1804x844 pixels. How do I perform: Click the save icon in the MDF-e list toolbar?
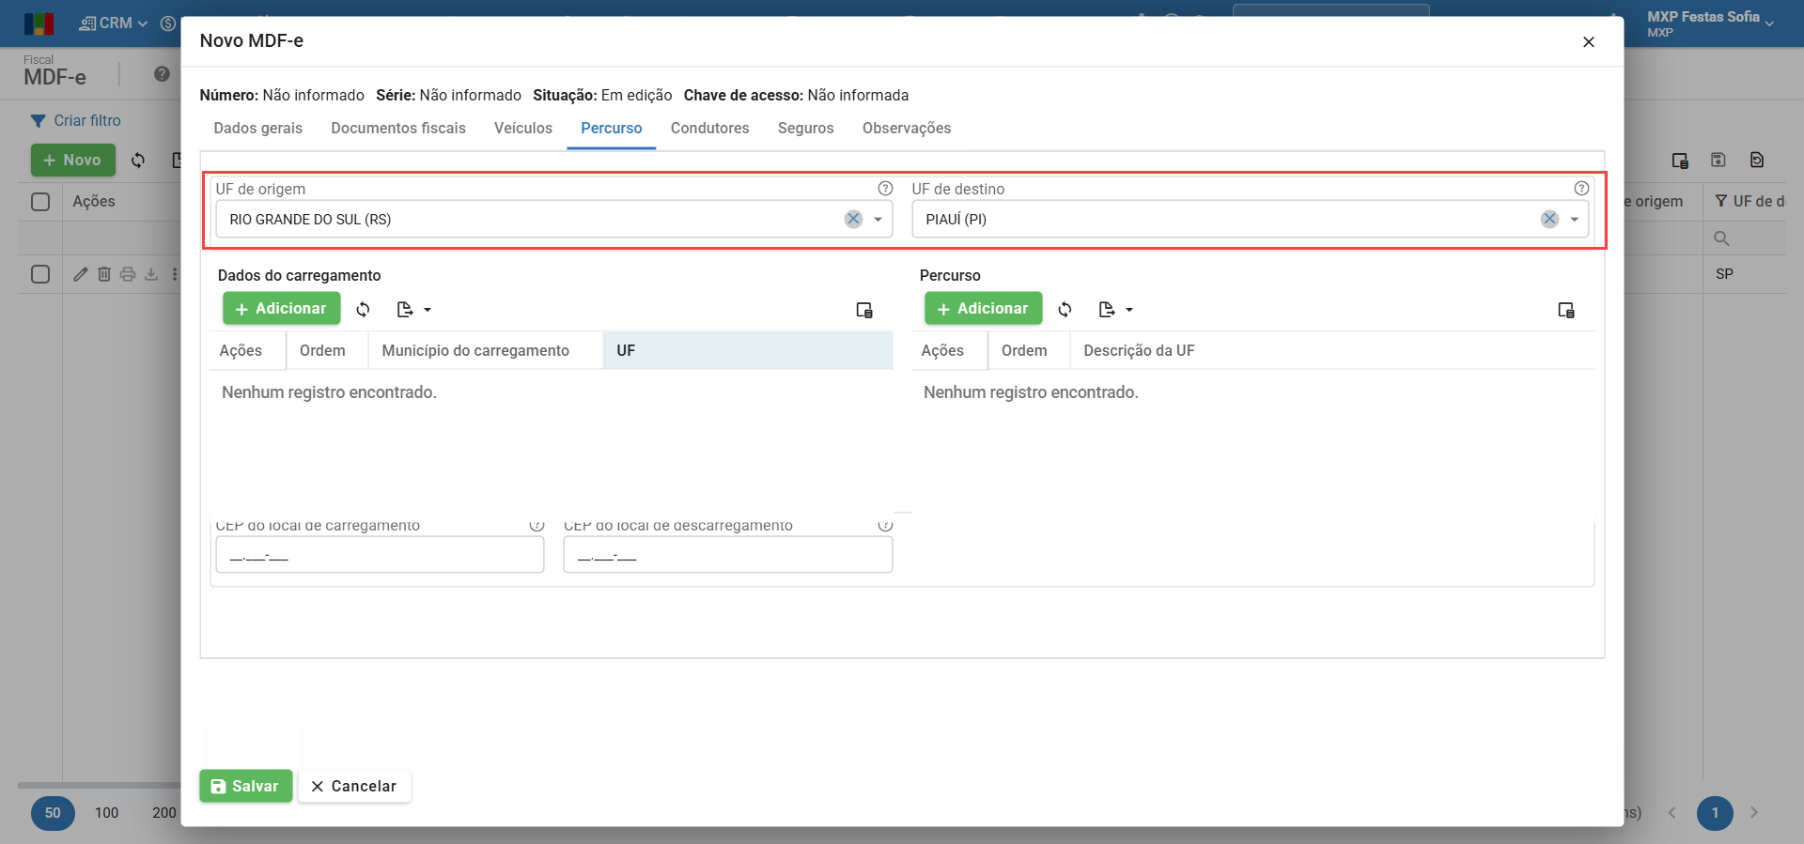[1718, 161]
